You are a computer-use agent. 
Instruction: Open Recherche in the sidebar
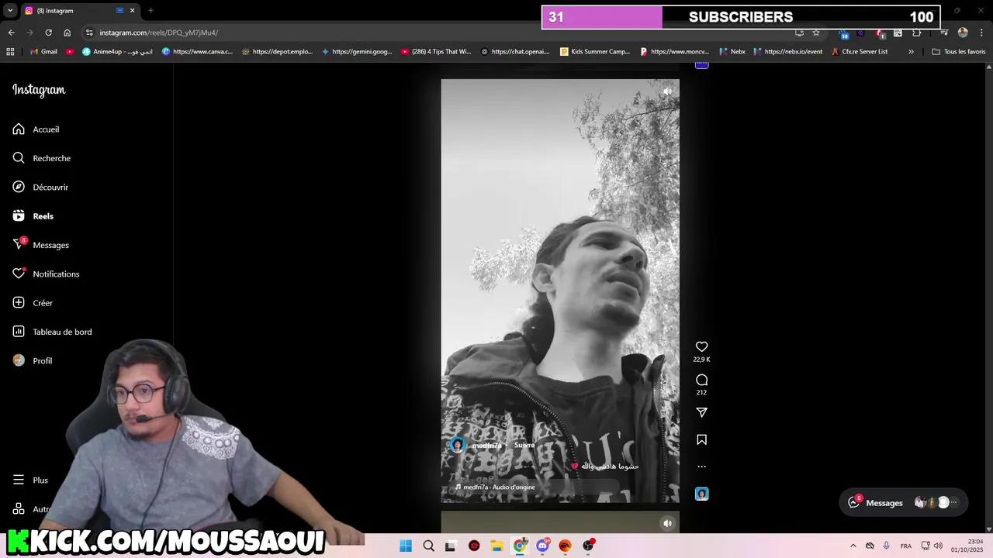coord(51,158)
